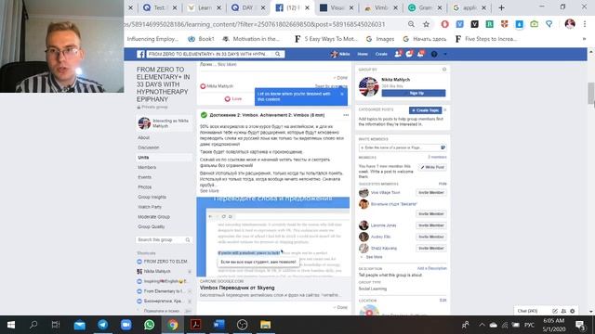Click the invite members name field
The image size is (595, 334).
[x=403, y=148]
